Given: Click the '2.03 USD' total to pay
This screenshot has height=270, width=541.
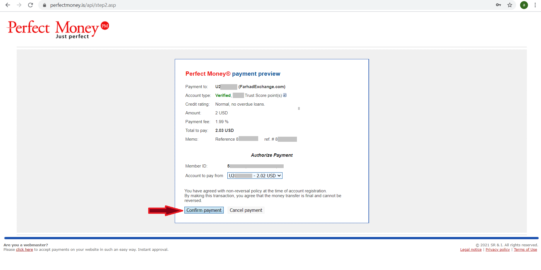Looking at the screenshot, I should [x=225, y=130].
